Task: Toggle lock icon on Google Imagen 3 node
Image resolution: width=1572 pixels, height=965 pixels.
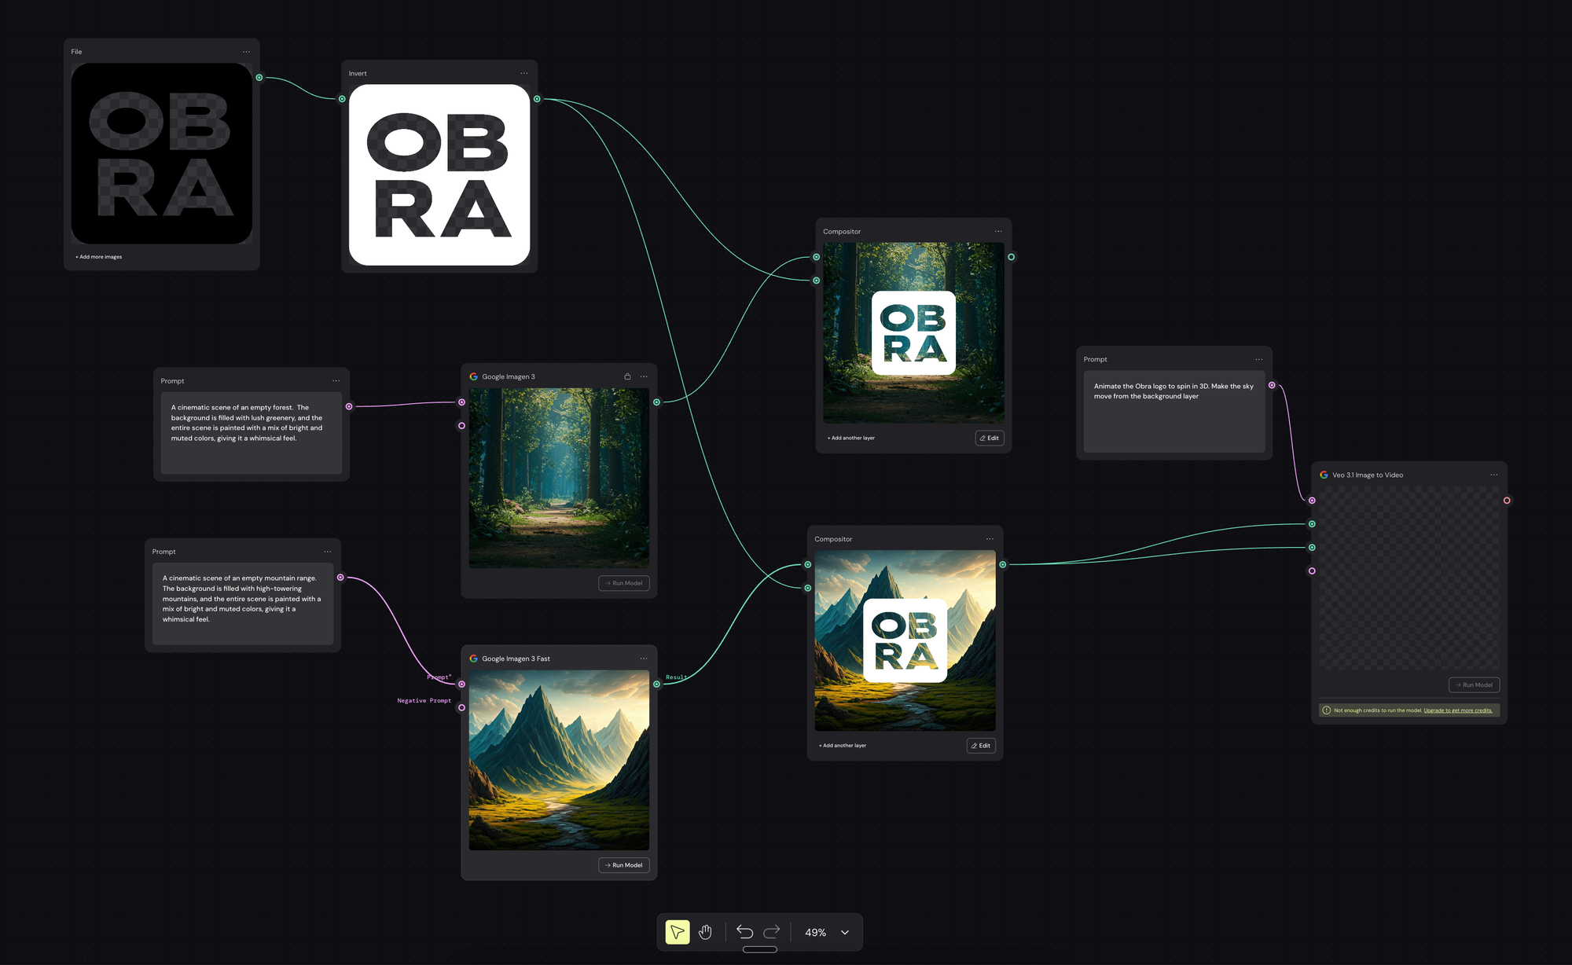Action: 627,376
